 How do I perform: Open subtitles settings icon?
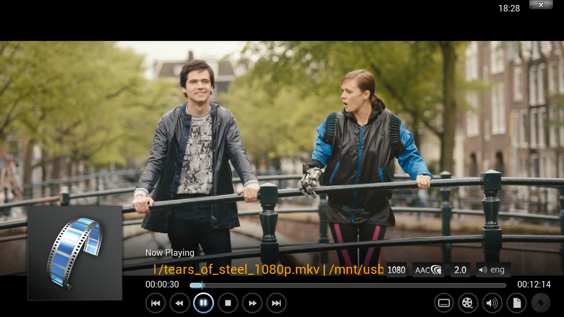[444, 303]
